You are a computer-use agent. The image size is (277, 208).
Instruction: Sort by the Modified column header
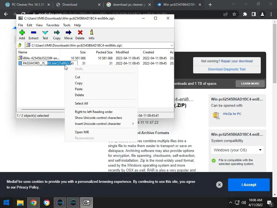[128, 52]
